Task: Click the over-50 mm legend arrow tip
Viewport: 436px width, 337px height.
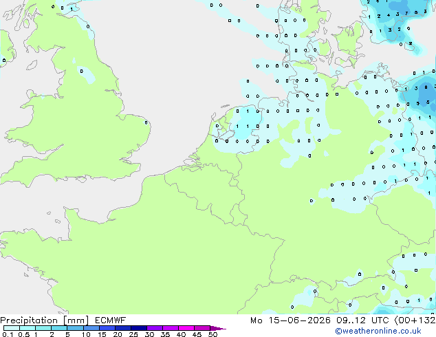Action: click(218, 328)
